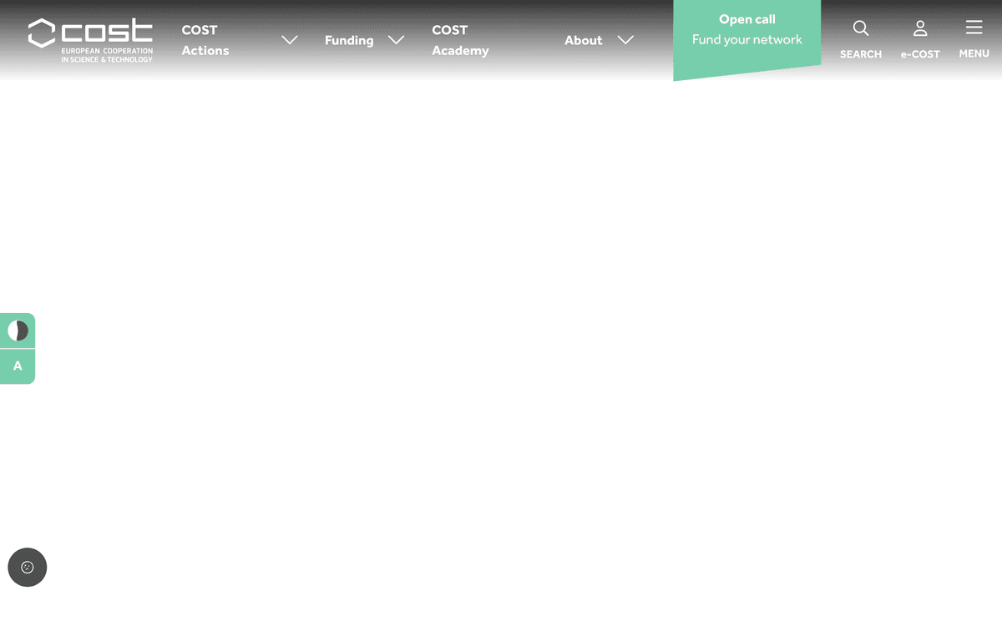The height and width of the screenshot is (626, 1002).
Task: Click the COST hexagon logo icon
Action: 42,33
